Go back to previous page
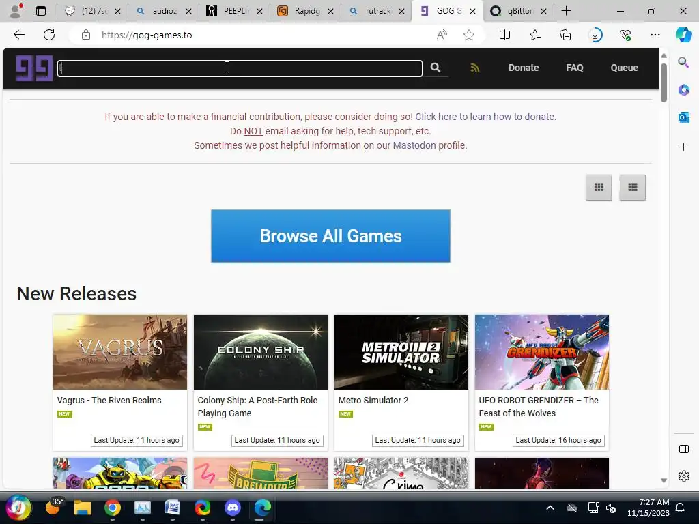This screenshot has height=524, width=699. coord(19,35)
